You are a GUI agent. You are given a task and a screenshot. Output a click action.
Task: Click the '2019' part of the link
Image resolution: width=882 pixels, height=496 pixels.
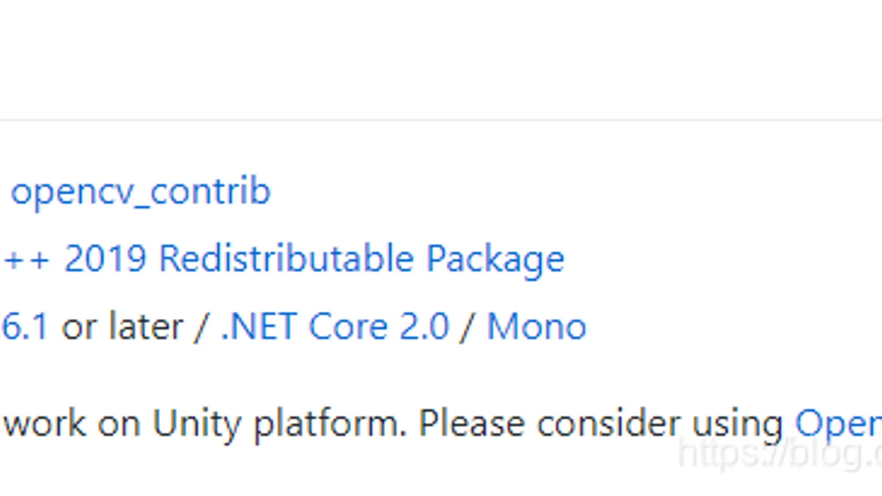point(105,259)
